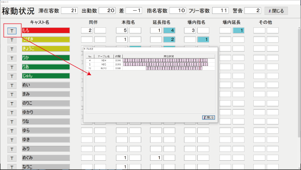301x170 pixels.
Task: Close the 稼動状況 window with 閉じる
Action: coord(276,11)
